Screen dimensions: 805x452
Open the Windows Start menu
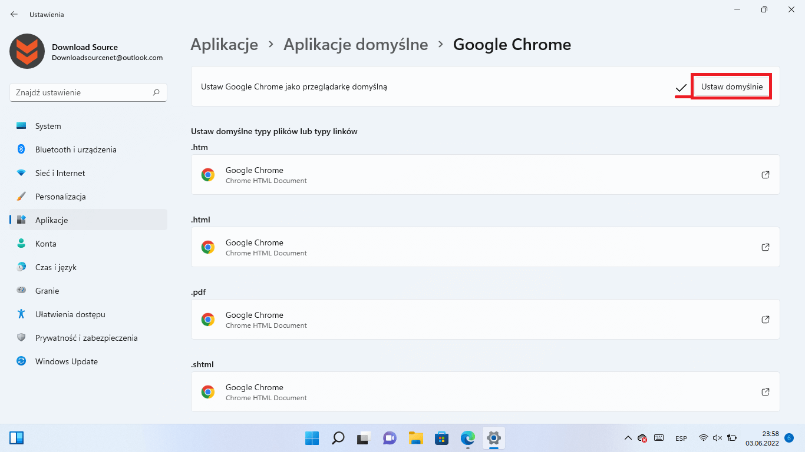click(x=312, y=438)
